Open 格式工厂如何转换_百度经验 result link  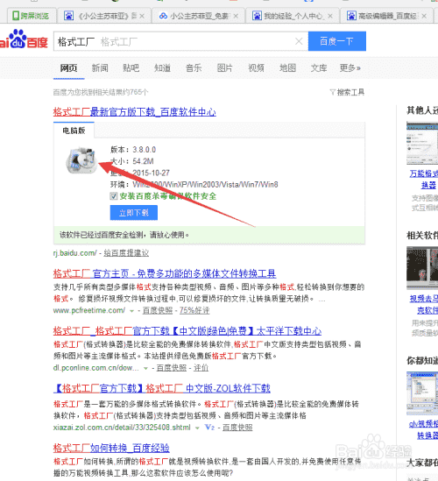pos(111,448)
